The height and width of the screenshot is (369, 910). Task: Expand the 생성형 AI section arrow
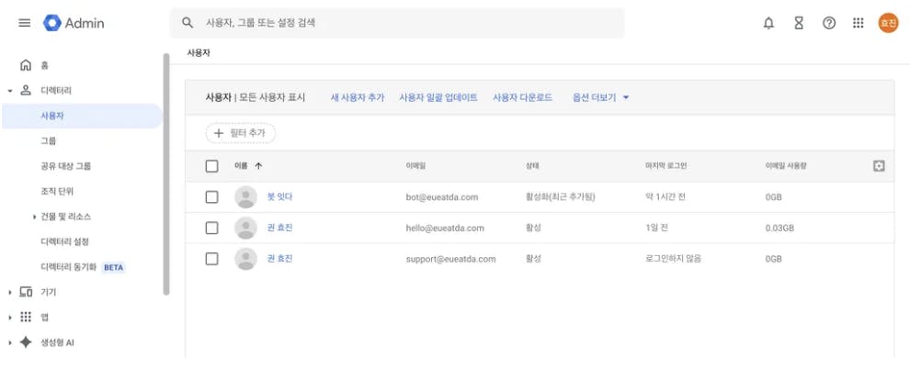[x=10, y=343]
